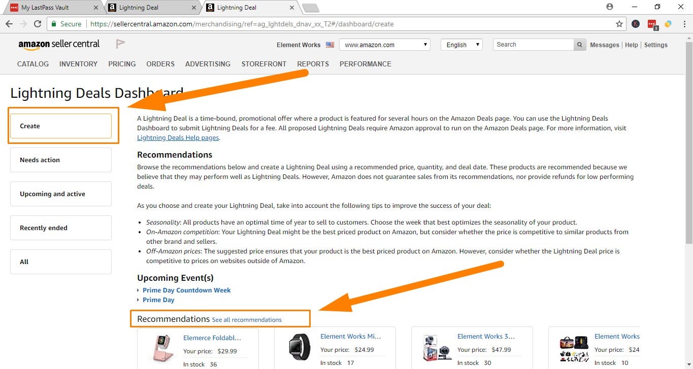Select the Create sidebar button

(61, 126)
